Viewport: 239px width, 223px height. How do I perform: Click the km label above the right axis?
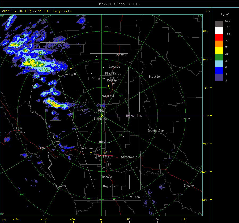coord(208,11)
